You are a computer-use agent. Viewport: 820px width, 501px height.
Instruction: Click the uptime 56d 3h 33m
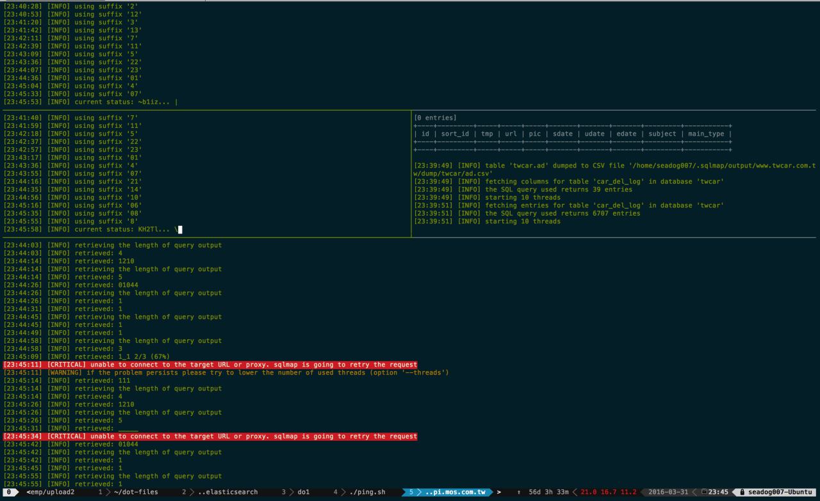point(549,492)
